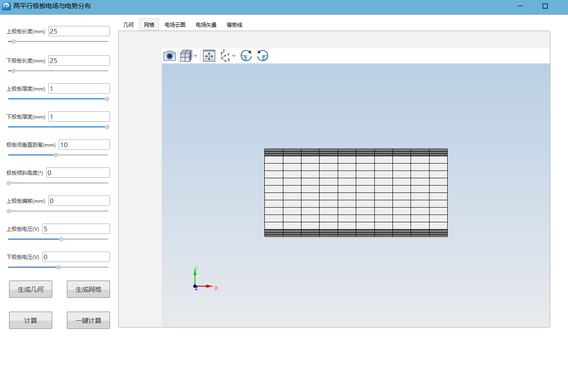Screen dimensions: 568x369
Task: Click the 极板倾斜角度 slider handle
Action: 9,183
